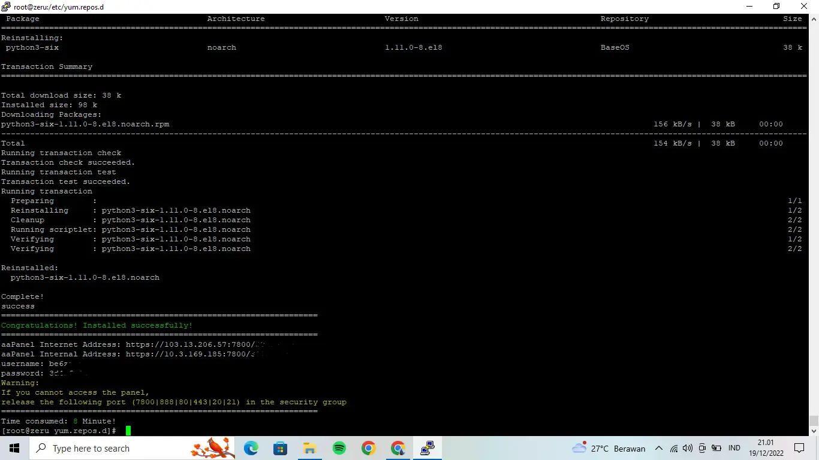Open the Chrome icon left of PuTTY
Viewport: 819px width, 460px height.
pos(398,448)
